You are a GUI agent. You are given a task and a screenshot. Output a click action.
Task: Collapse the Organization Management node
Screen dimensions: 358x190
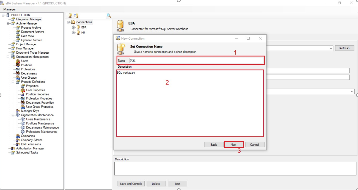tap(8, 57)
